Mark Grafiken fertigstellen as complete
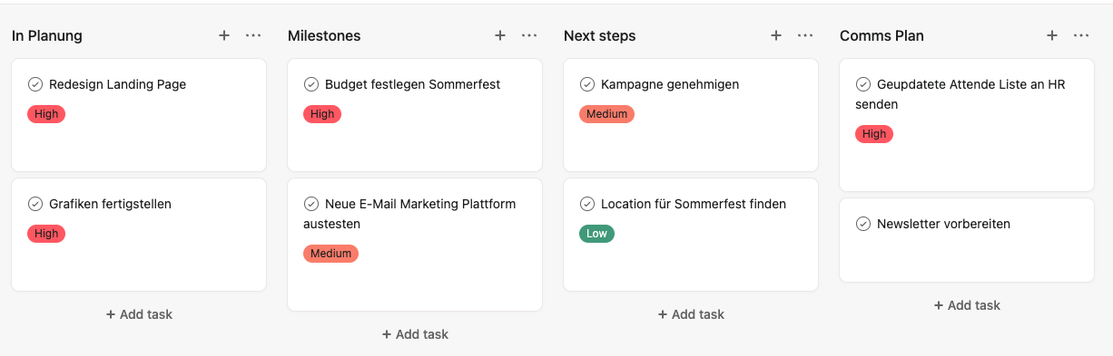The height and width of the screenshot is (356, 1113). tap(35, 204)
